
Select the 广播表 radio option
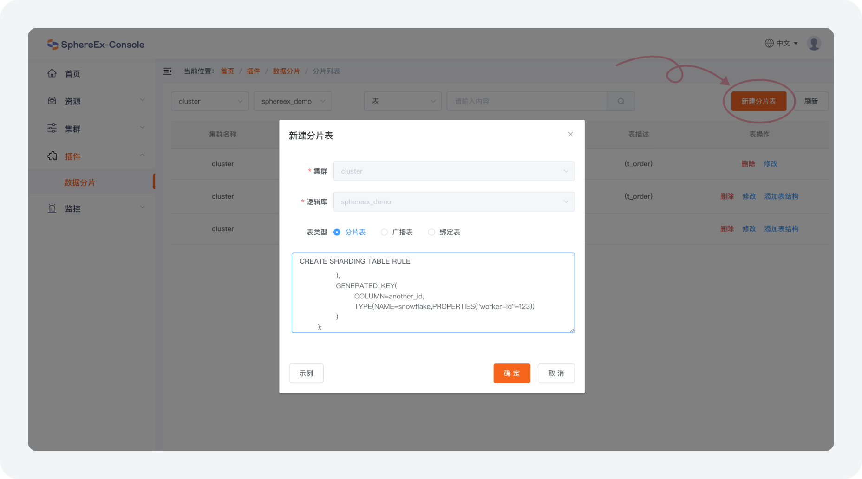click(x=384, y=232)
